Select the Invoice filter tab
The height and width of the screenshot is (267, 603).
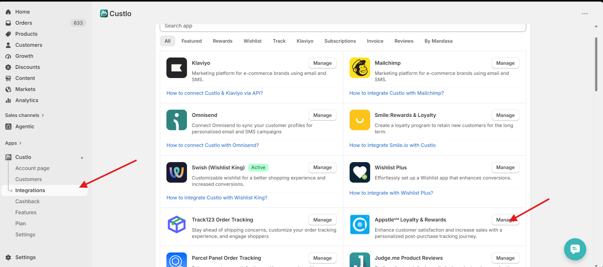[x=375, y=41]
